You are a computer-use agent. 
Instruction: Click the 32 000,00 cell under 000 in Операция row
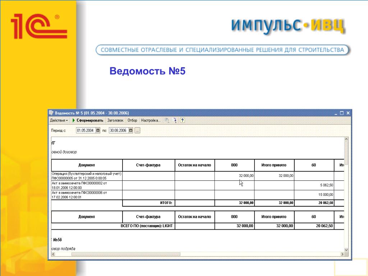[x=234, y=176]
